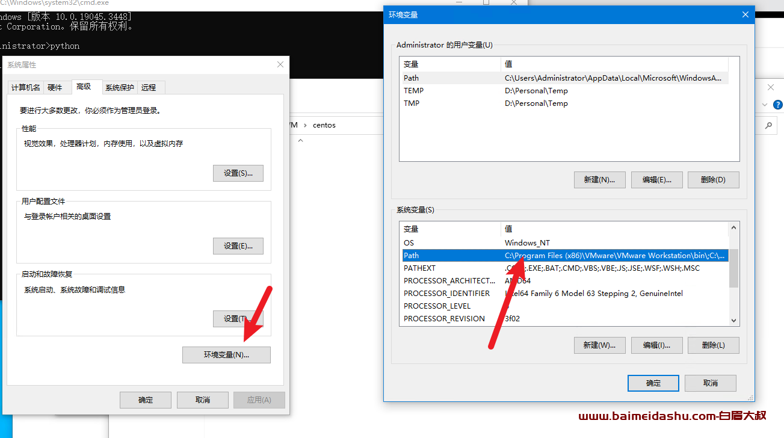Switch to the 硬件 tab
This screenshot has height=438, width=784.
55,88
